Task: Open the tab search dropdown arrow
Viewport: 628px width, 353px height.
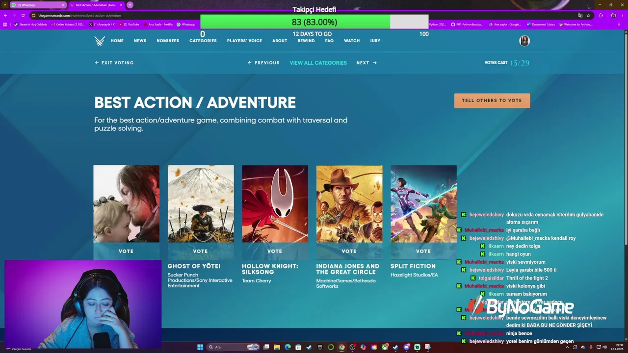Action: point(4,5)
